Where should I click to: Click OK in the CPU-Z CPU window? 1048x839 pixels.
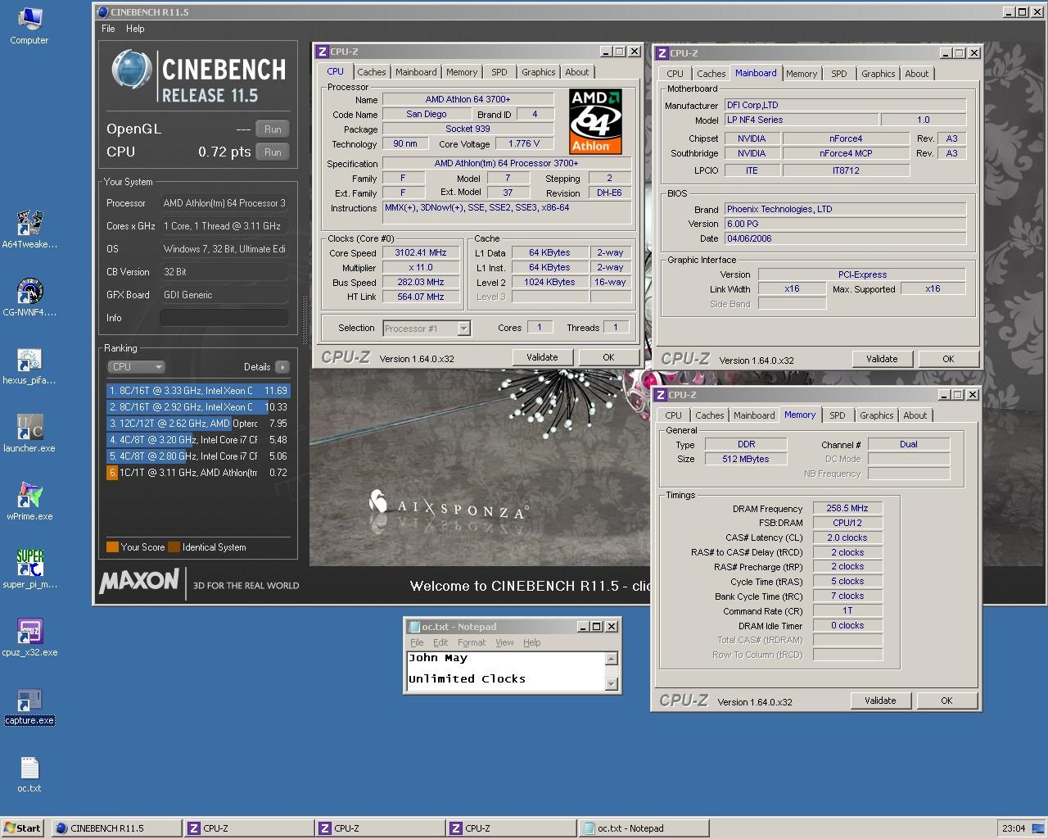608,357
